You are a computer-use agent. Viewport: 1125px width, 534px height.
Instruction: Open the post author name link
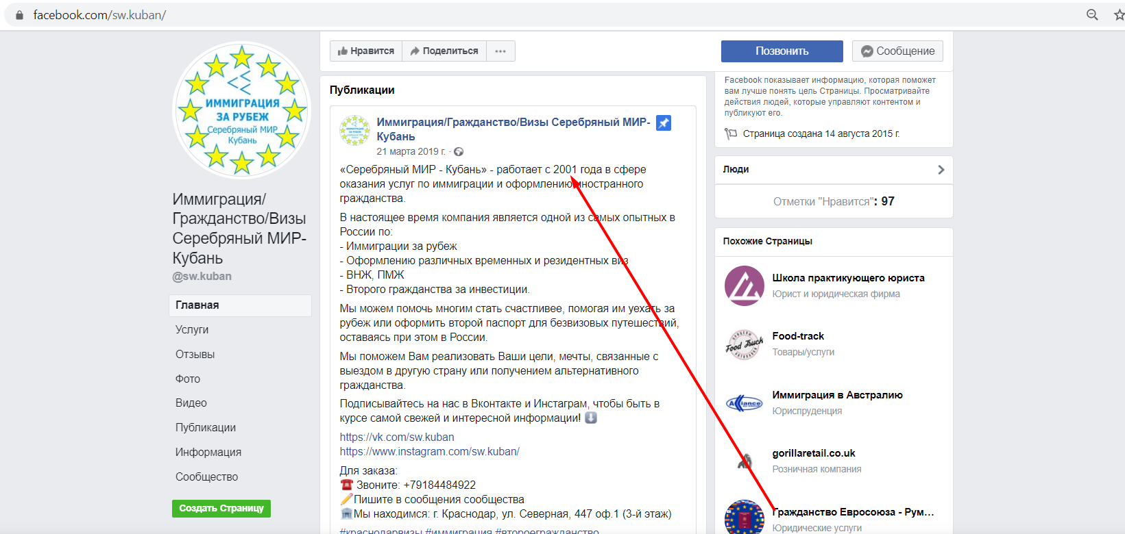pos(513,129)
